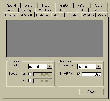
Task: Click the Priority combo box text 'normal'
Action: [34, 66]
